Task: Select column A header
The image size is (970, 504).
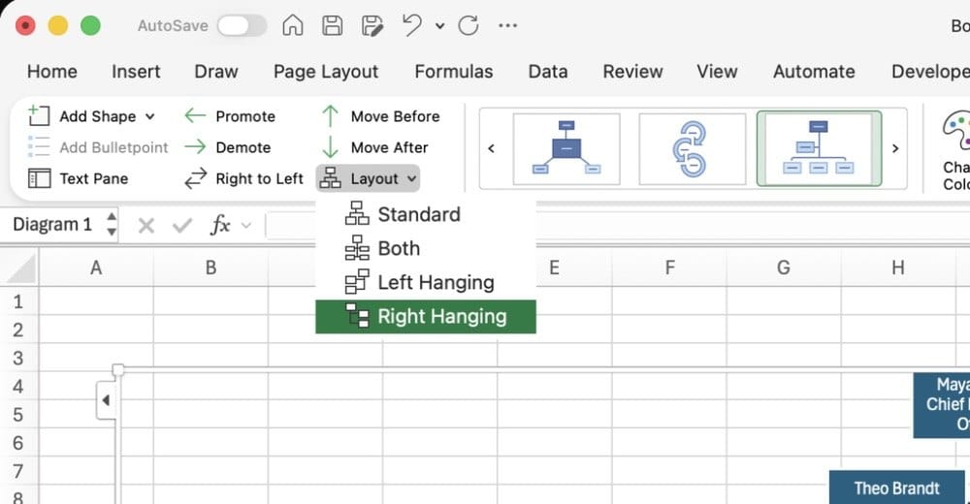Action: tap(96, 268)
